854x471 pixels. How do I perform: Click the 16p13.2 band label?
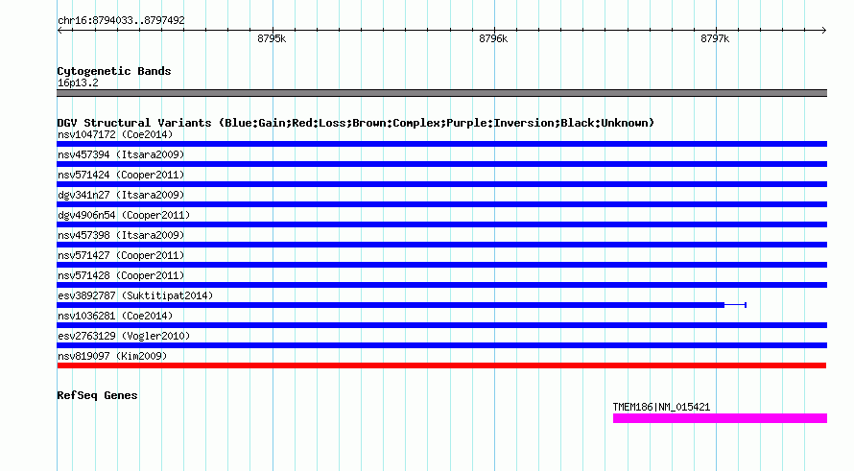pyautogui.click(x=78, y=82)
